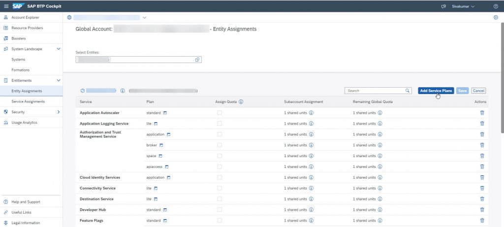Show info for Assign Quota column header
The height and width of the screenshot is (227, 504).
click(x=241, y=101)
